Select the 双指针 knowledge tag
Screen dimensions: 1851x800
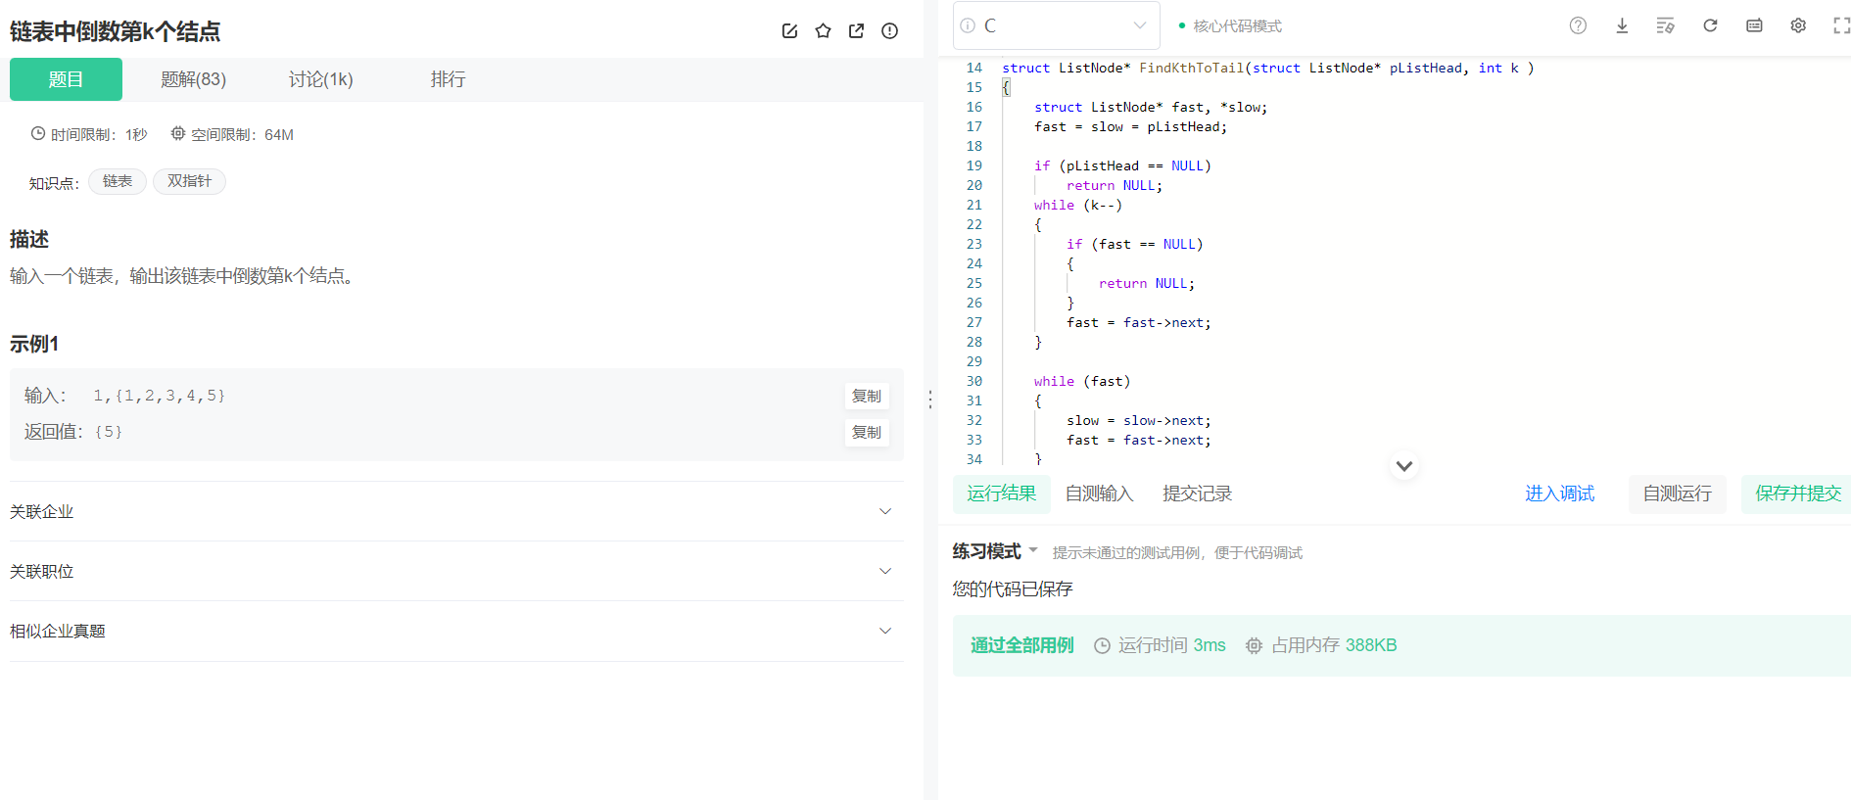pyautogui.click(x=189, y=181)
